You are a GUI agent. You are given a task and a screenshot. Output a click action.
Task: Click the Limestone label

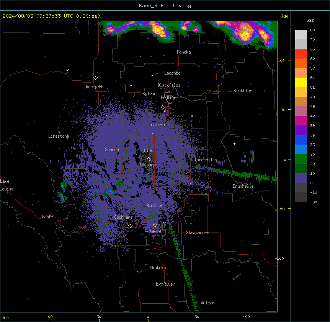click(59, 136)
